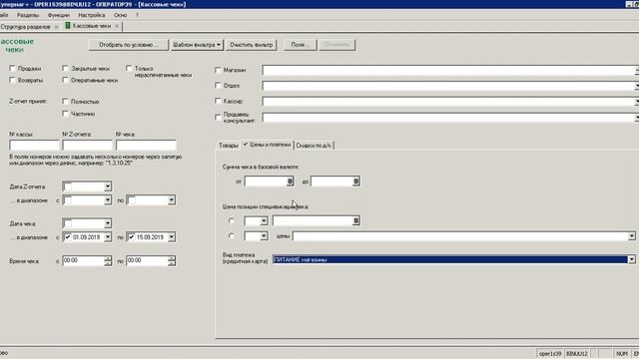Click status bar entry oper1s39
The image size is (639, 359).
550,354
